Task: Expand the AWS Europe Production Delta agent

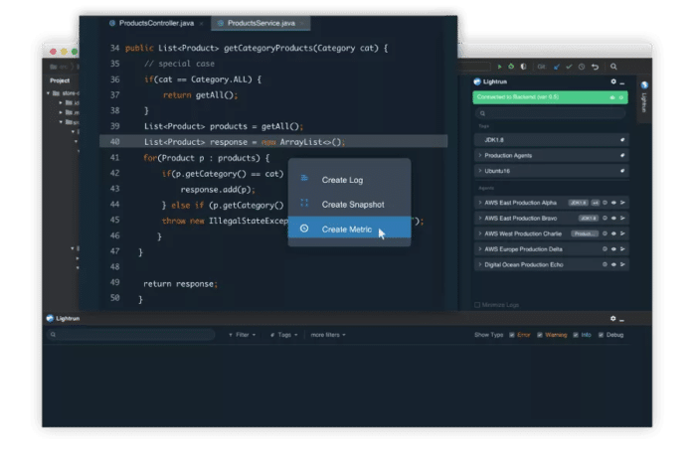Action: (x=480, y=249)
